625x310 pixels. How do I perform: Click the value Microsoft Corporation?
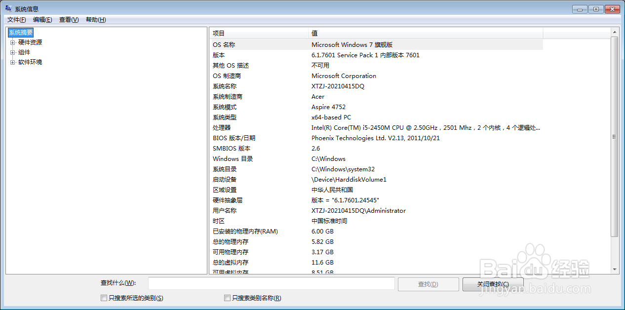tap(344, 76)
